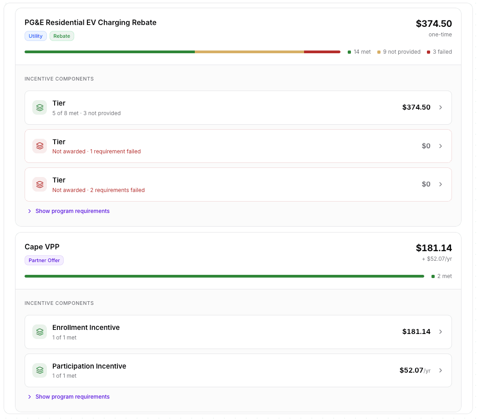The width and height of the screenshot is (477, 420).
Task: Click the red '3 failed' legend swatch
Action: coord(428,52)
